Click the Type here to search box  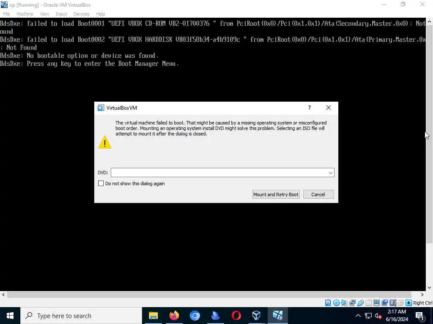(81, 316)
